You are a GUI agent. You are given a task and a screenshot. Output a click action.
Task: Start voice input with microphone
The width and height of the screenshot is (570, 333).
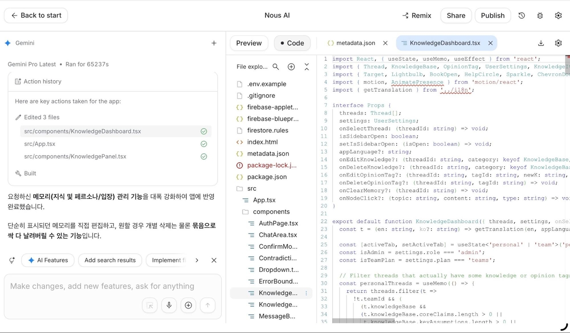[x=169, y=305]
